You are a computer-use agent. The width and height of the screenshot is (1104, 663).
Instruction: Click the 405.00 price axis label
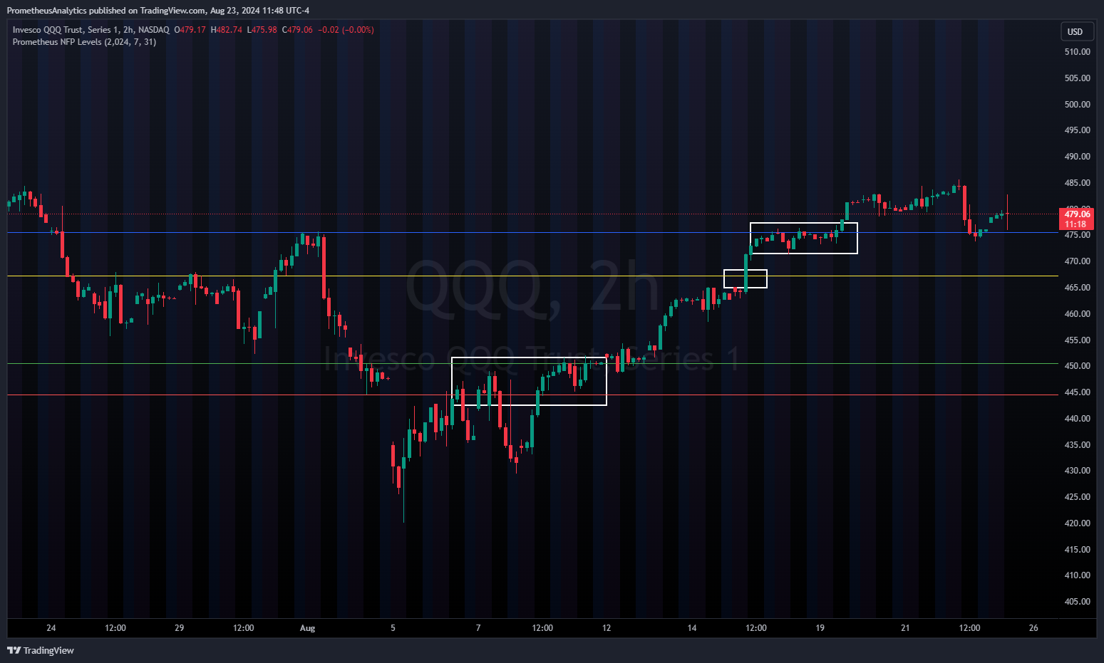tap(1077, 602)
